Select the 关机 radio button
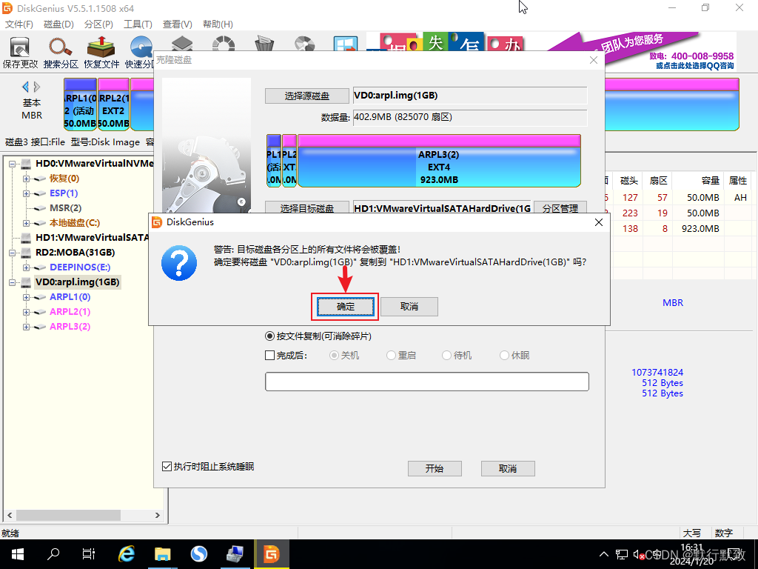758x569 pixels. 334,356
